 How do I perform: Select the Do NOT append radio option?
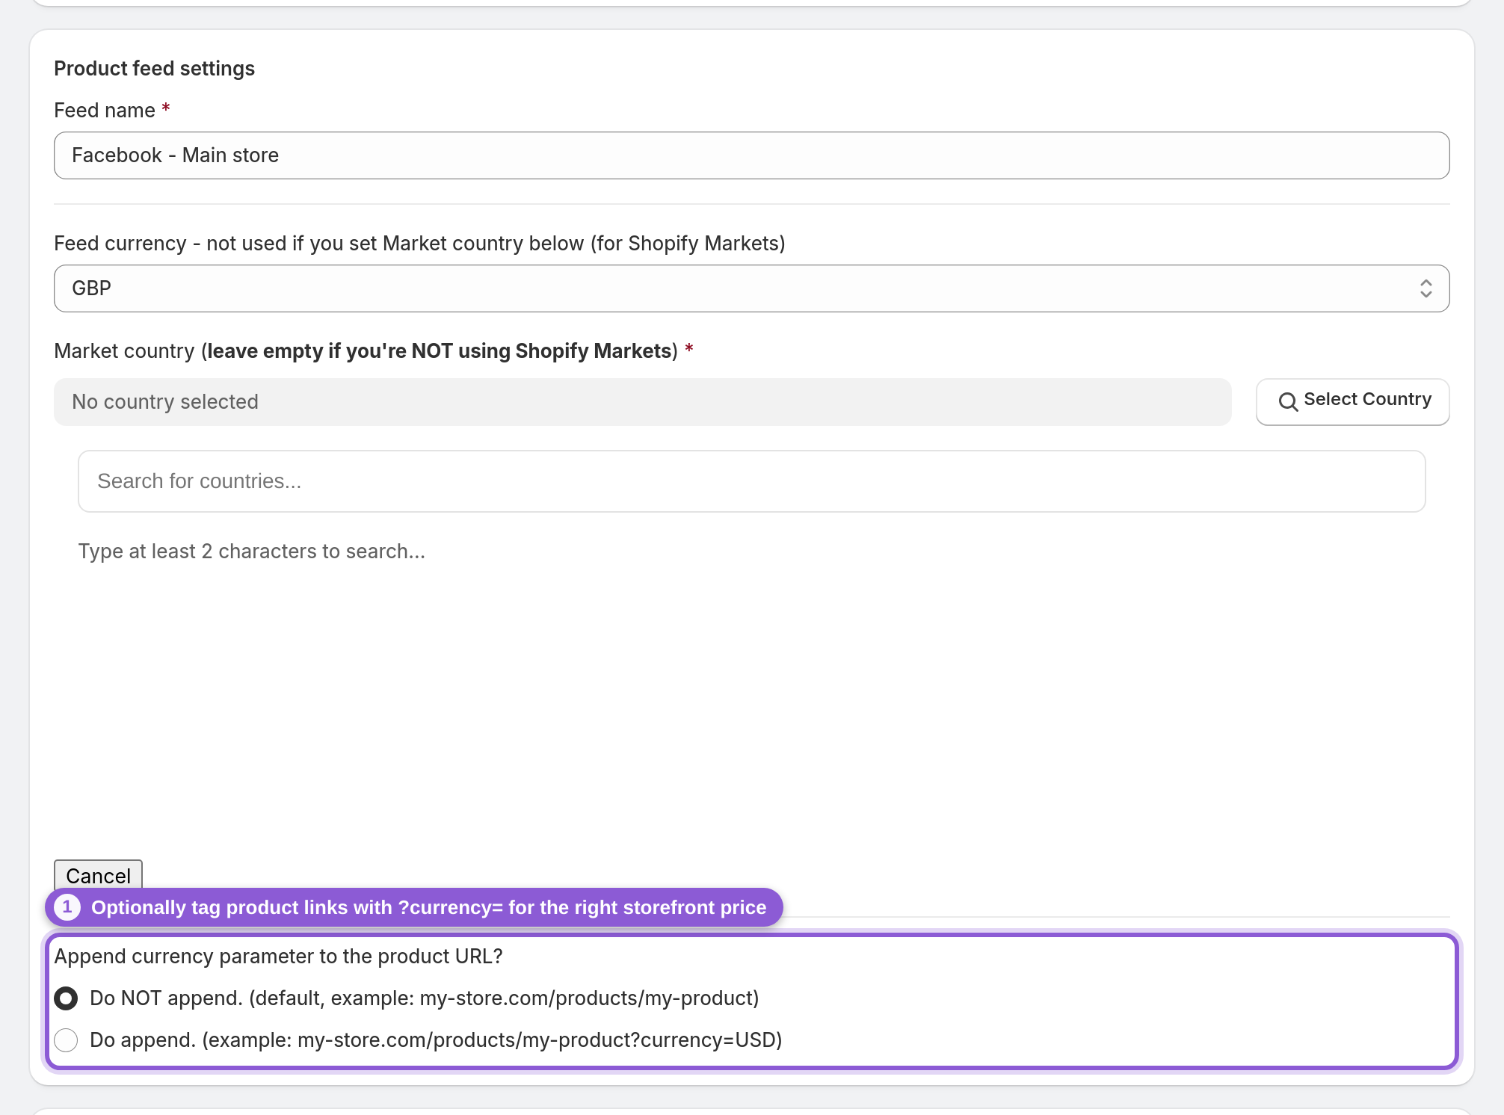click(66, 998)
